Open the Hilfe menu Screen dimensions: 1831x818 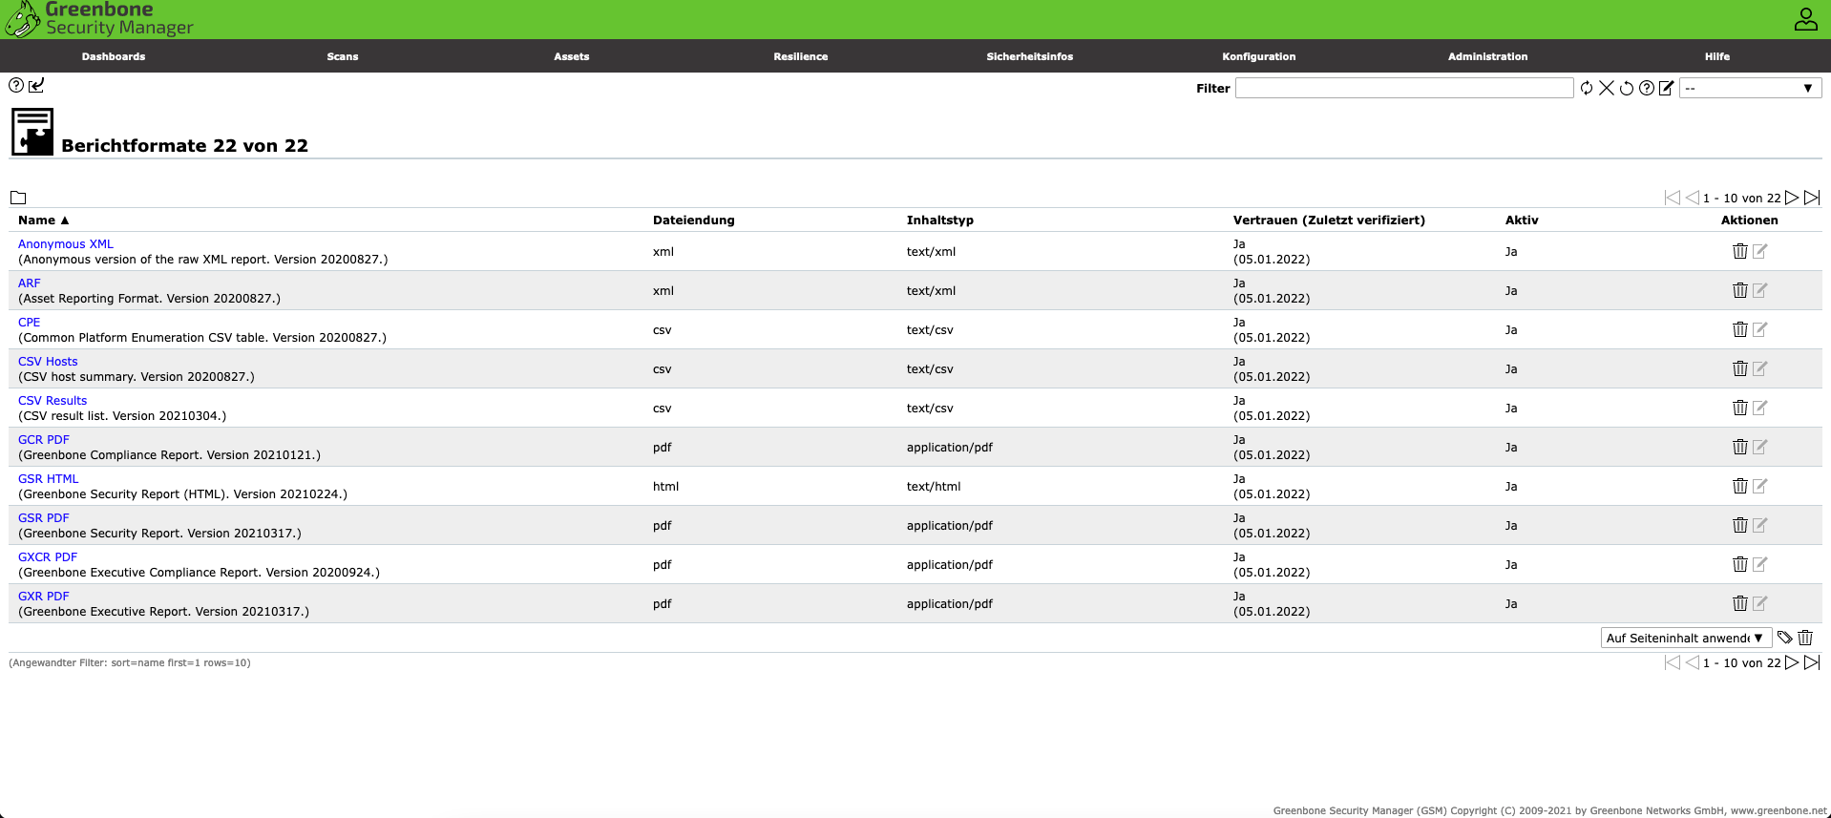click(x=1717, y=56)
